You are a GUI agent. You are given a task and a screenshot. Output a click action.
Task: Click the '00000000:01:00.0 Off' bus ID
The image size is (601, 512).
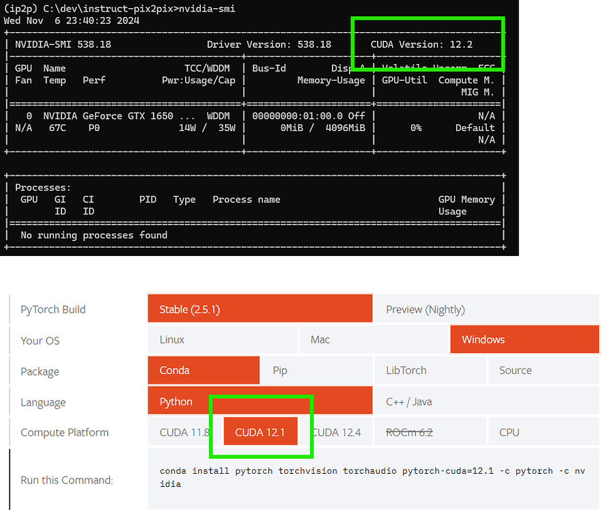[x=309, y=116]
